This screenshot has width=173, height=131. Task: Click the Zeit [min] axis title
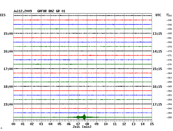coord(82,127)
